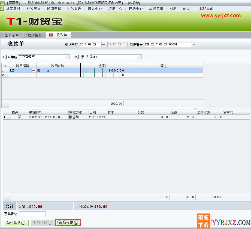Focus the 单据日期 field showing 2017-02-27

pyautogui.click(x=90, y=45)
